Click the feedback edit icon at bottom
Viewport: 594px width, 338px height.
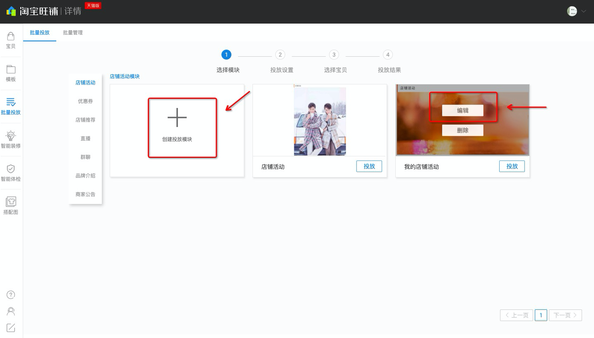11,328
